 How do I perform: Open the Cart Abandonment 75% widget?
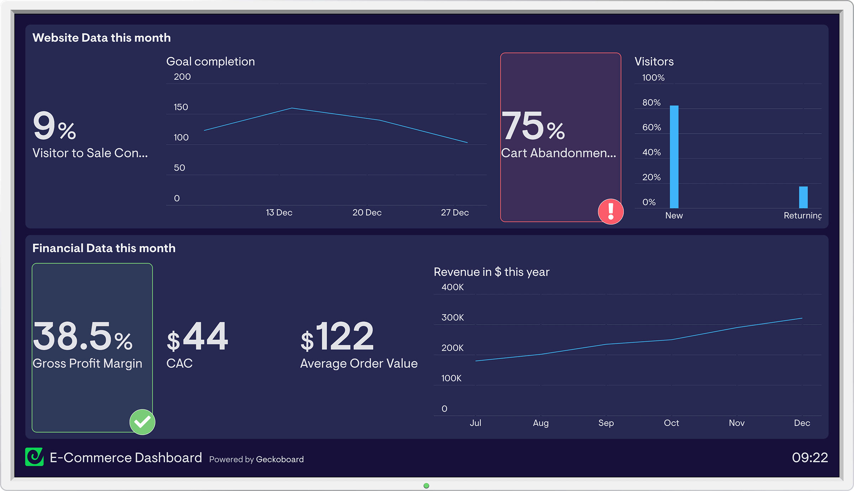(x=560, y=137)
